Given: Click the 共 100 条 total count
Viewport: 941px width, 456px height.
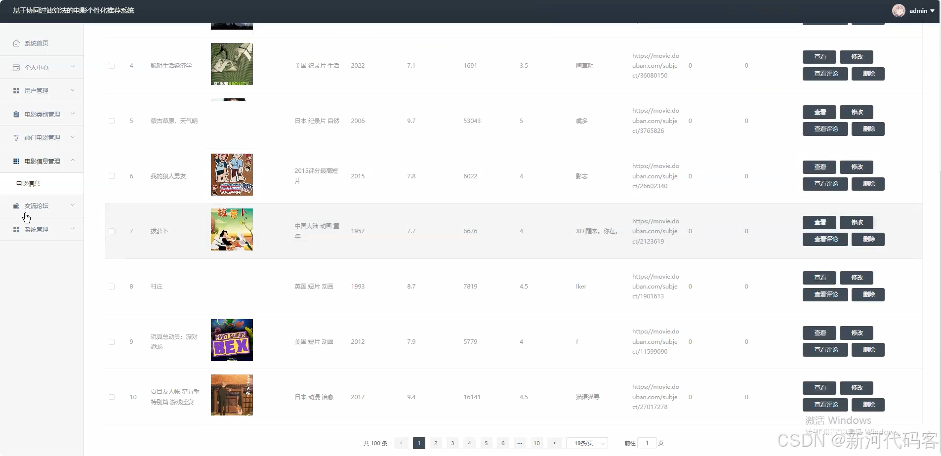Looking at the screenshot, I should point(375,443).
